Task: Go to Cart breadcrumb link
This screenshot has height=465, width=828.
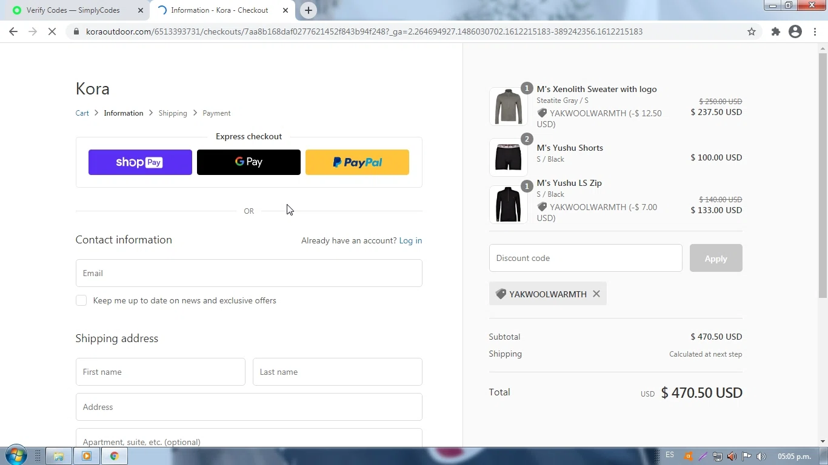Action: [82, 113]
